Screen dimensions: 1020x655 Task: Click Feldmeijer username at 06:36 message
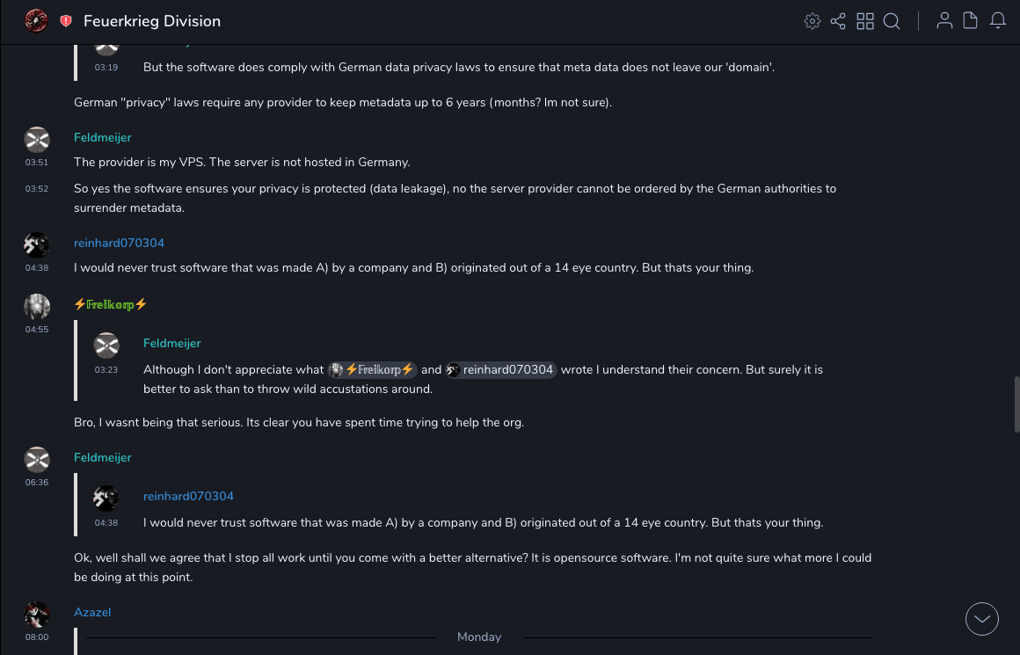[103, 458]
